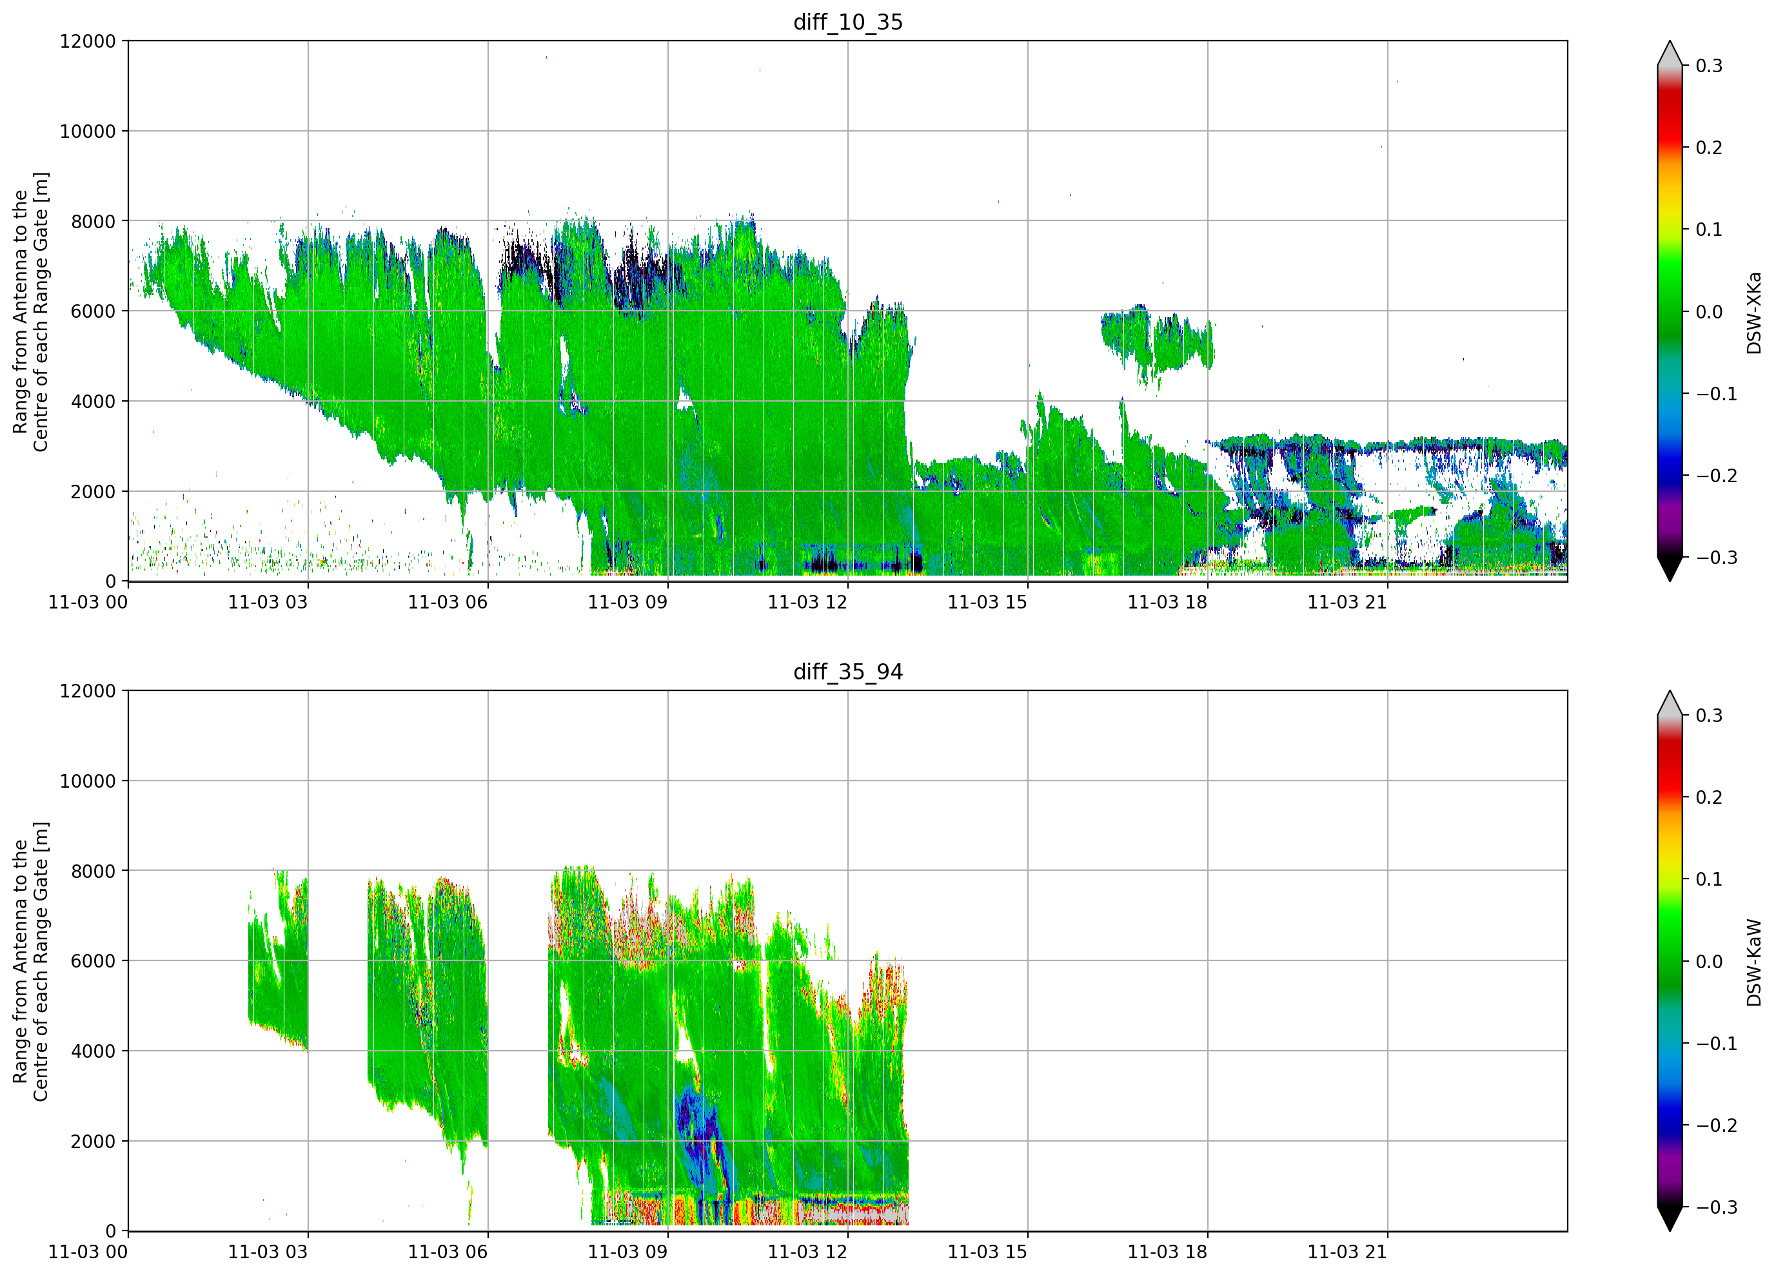
Task: Click "11-03 09" tick label under diff_10_35 plot
Action: click(627, 602)
